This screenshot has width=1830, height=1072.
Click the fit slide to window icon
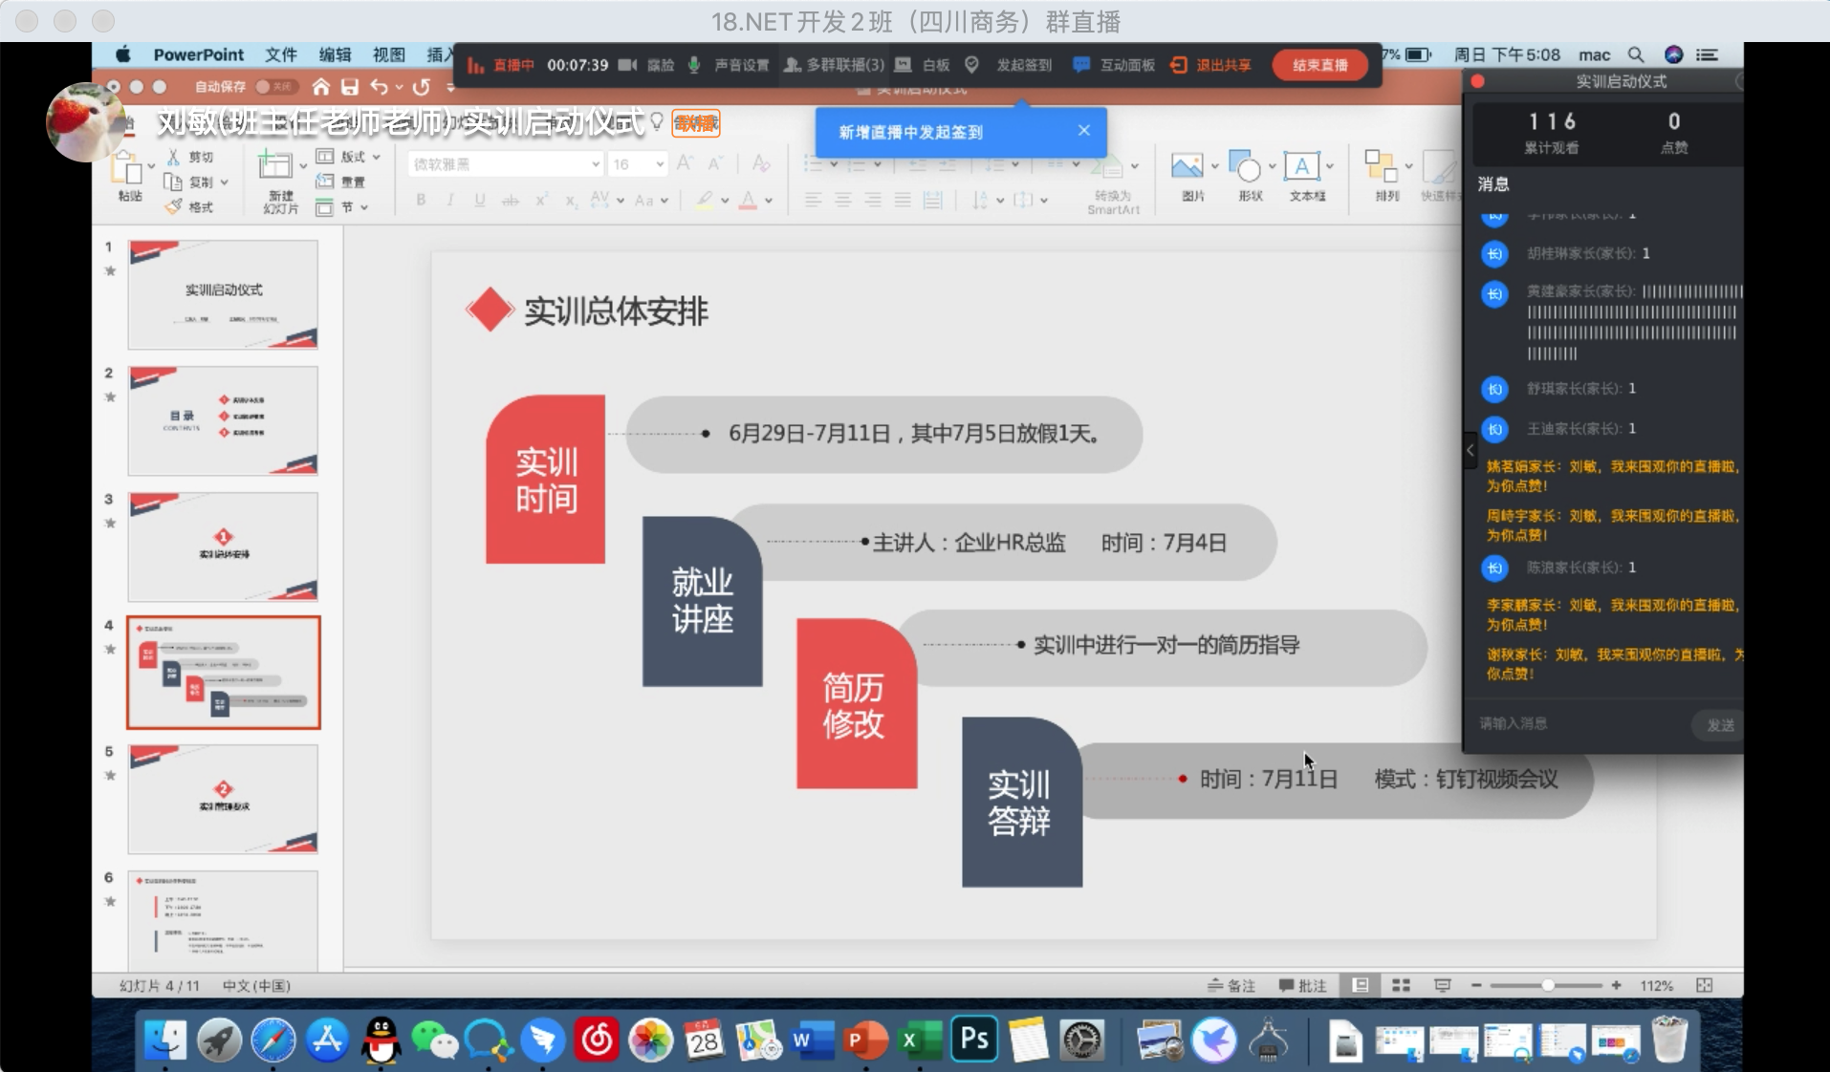click(x=1704, y=985)
